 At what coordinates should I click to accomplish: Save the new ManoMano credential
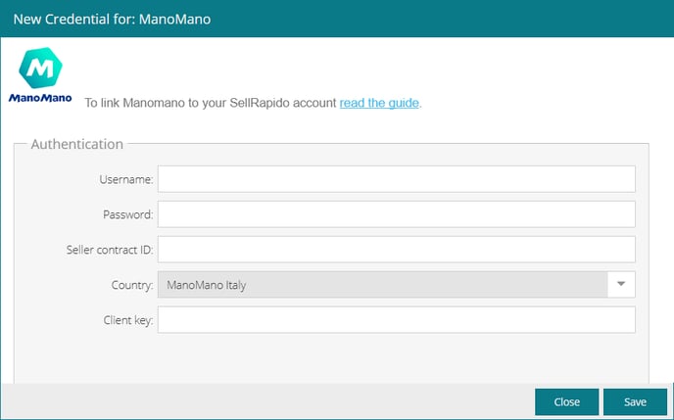[635, 401]
